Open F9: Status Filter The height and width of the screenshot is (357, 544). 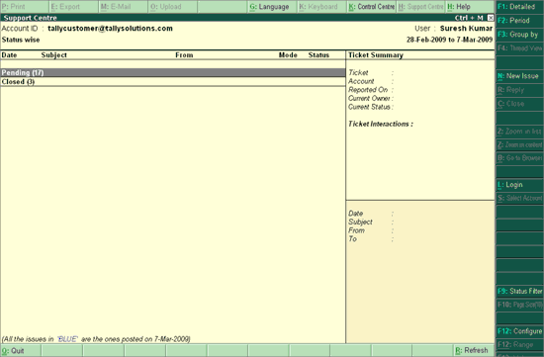[x=519, y=291]
